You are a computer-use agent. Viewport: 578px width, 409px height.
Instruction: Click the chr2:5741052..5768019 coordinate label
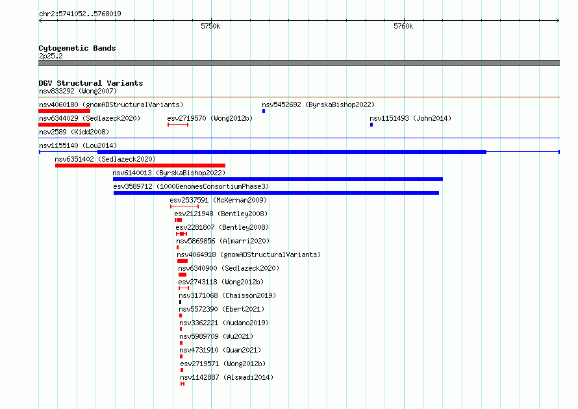80,14
